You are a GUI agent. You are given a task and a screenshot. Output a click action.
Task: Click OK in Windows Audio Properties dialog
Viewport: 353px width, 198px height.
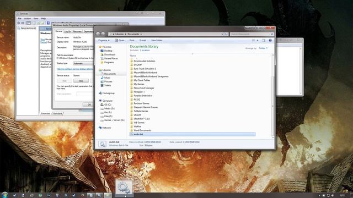click(x=89, y=105)
